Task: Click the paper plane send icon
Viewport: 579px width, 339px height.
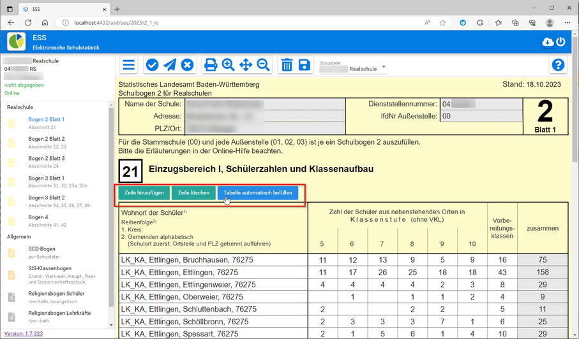Action: tap(170, 65)
